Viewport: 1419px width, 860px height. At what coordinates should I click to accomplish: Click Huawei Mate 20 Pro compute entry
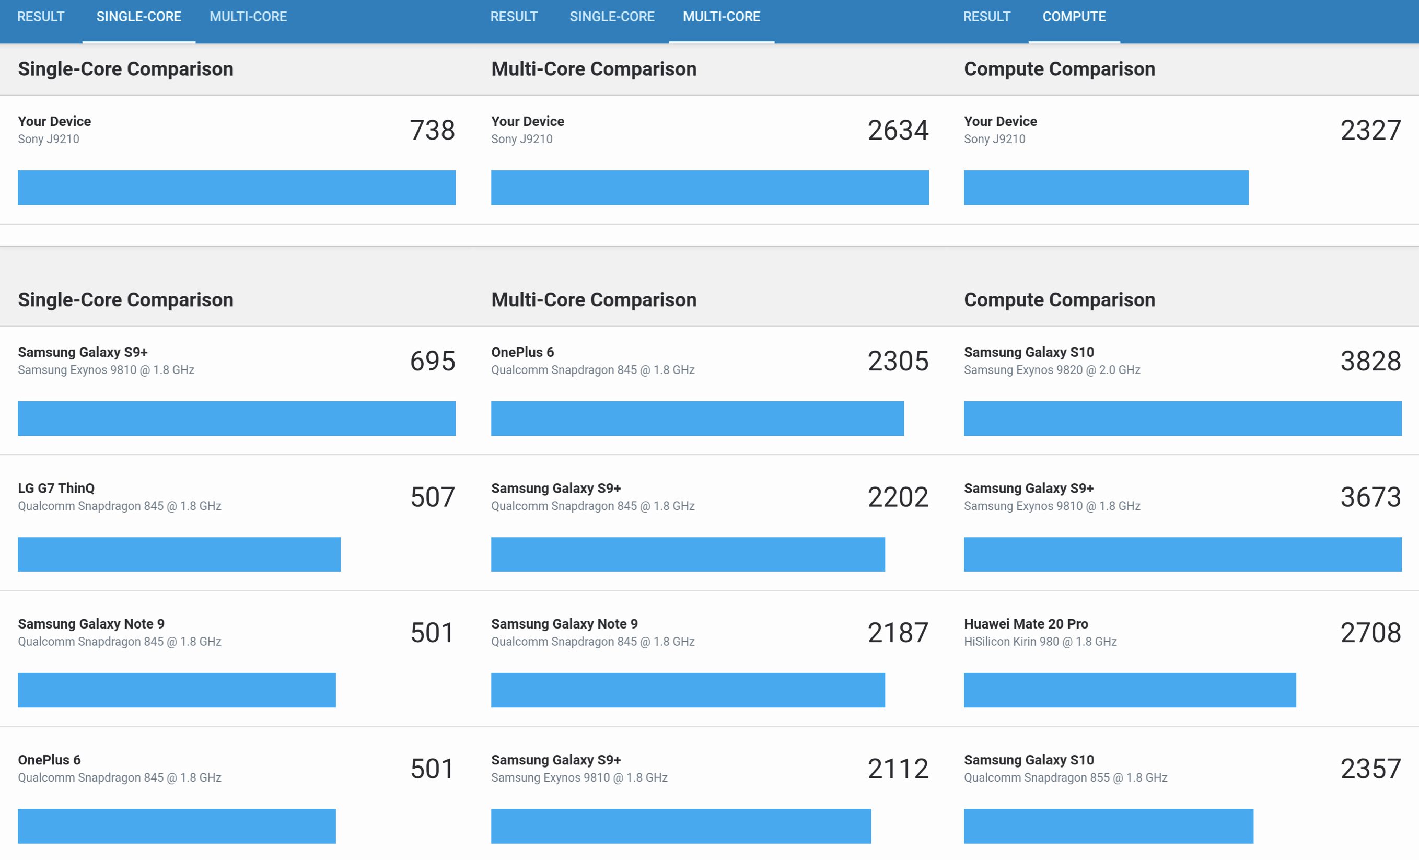coord(1183,659)
